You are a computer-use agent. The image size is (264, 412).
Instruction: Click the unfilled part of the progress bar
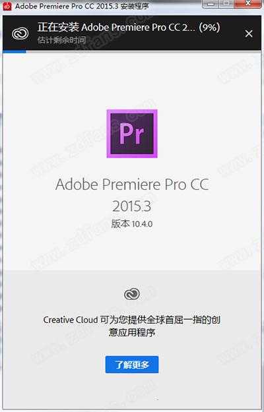click(144, 51)
